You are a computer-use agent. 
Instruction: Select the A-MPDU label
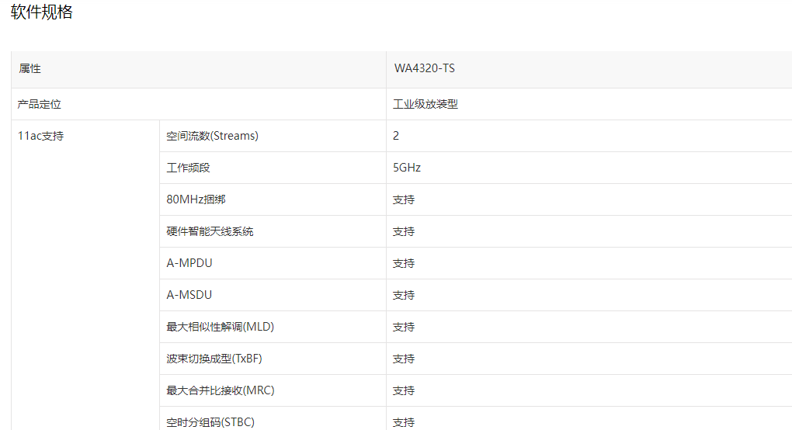click(189, 263)
